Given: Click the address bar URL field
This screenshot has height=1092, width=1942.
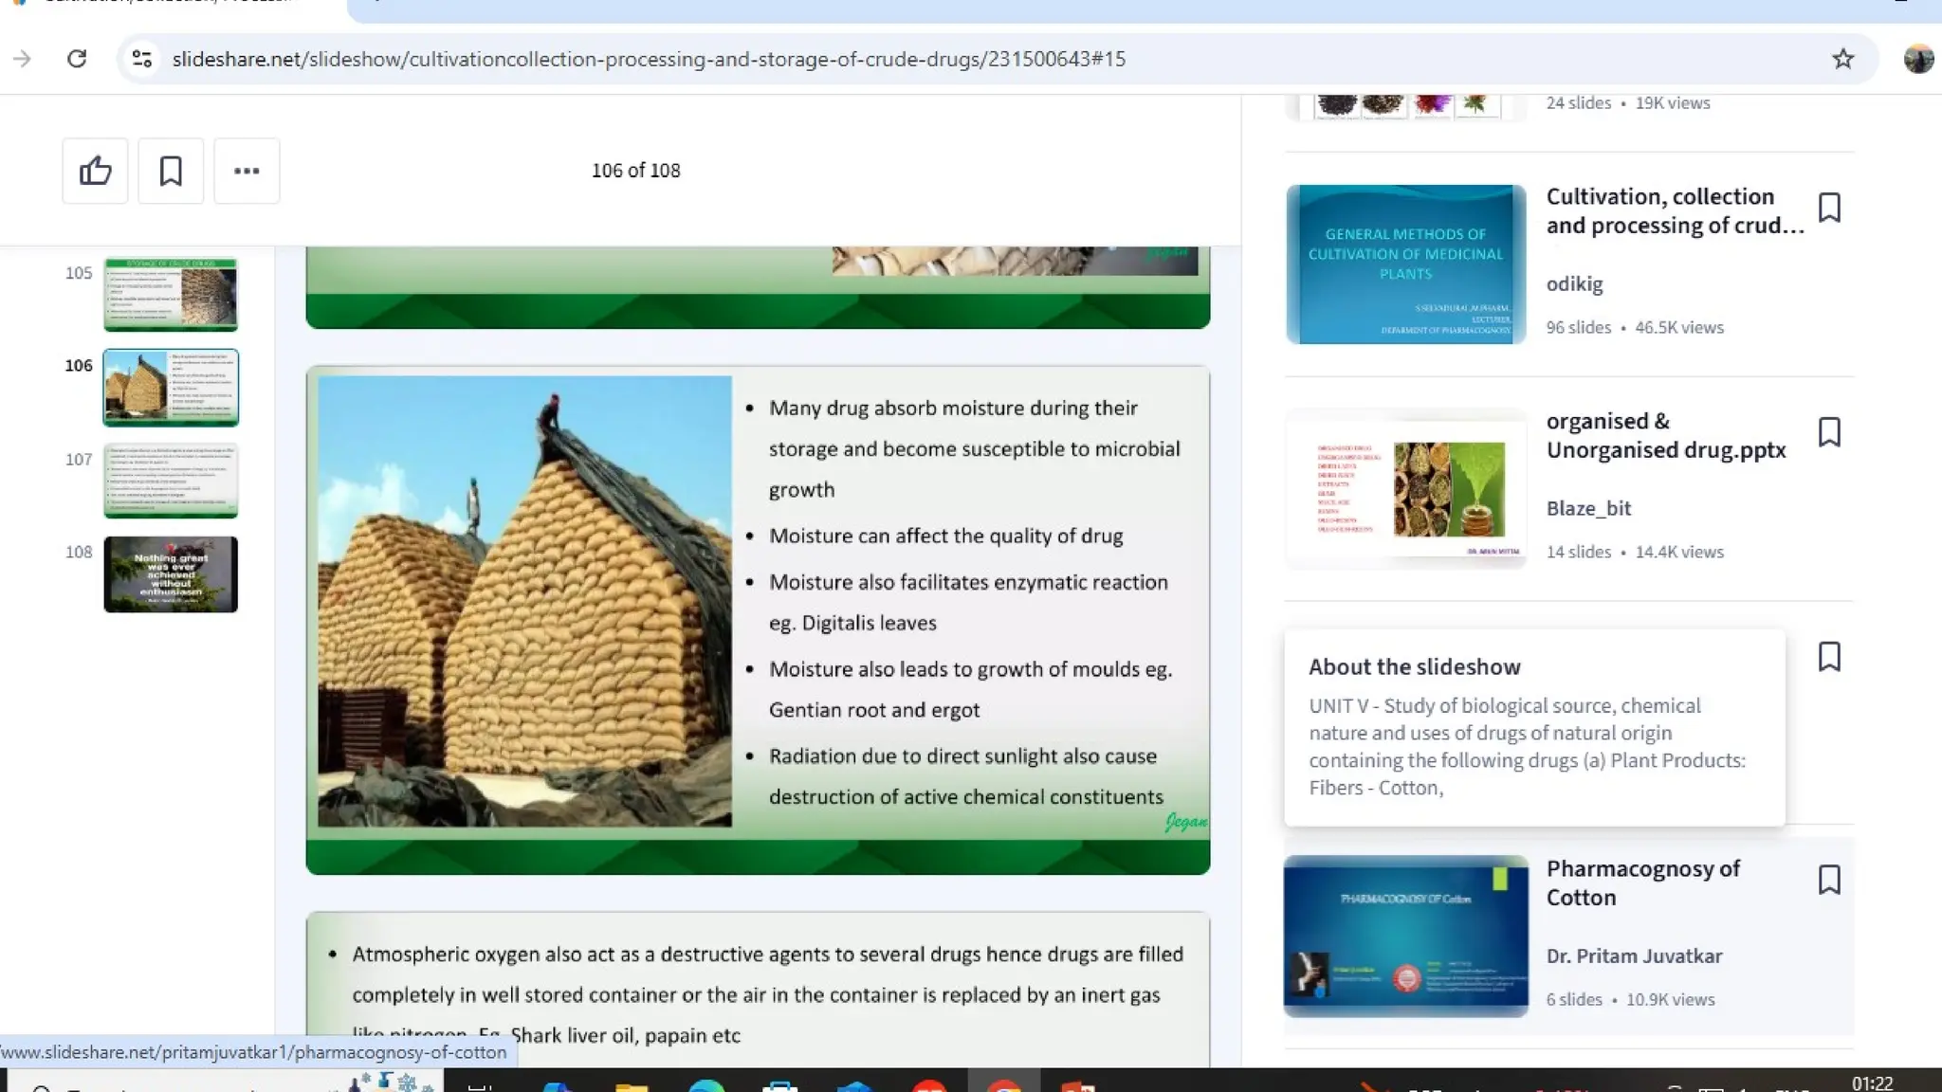Looking at the screenshot, I should [649, 59].
